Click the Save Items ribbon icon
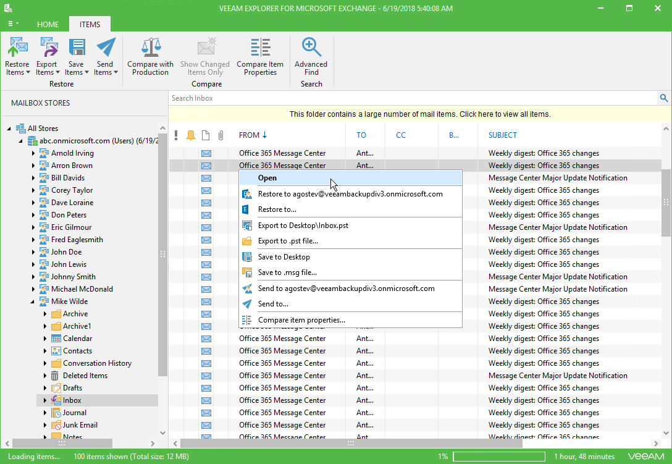Viewport: 672px width, 464px height. click(77, 47)
